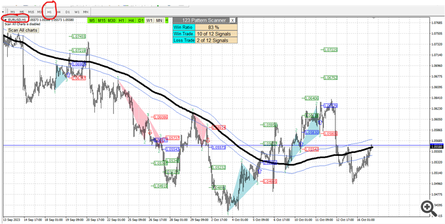
Task: Close the 123 Pattern Scanner panel
Action: pos(233,20)
